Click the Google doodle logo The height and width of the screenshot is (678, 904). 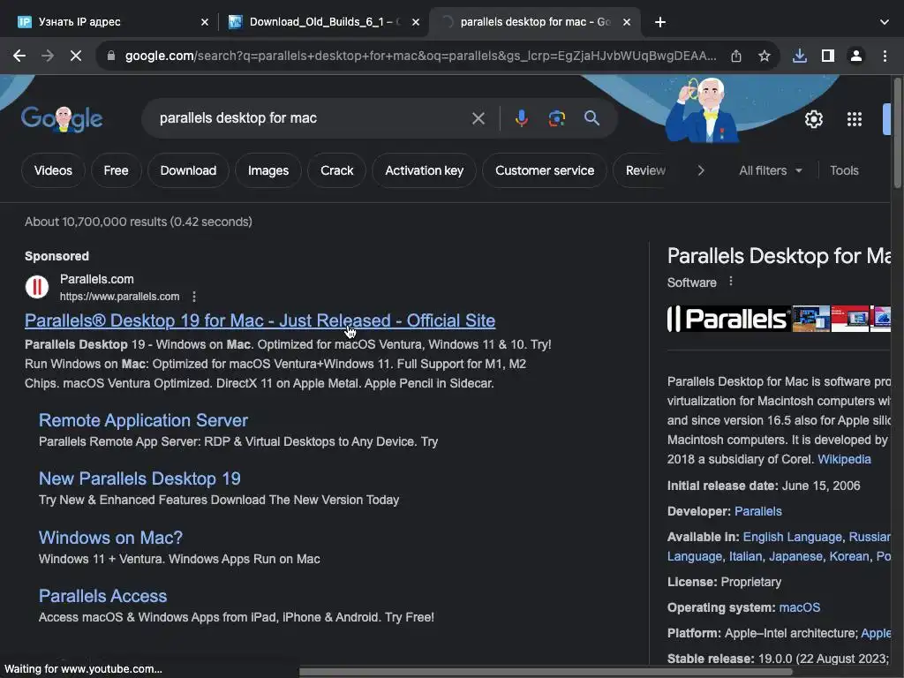62,119
